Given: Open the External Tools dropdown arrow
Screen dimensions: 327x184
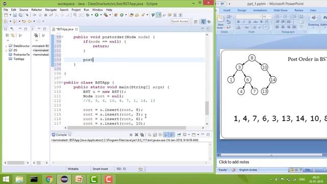Looking at the screenshot, I should pyautogui.click(x=110, y=15).
